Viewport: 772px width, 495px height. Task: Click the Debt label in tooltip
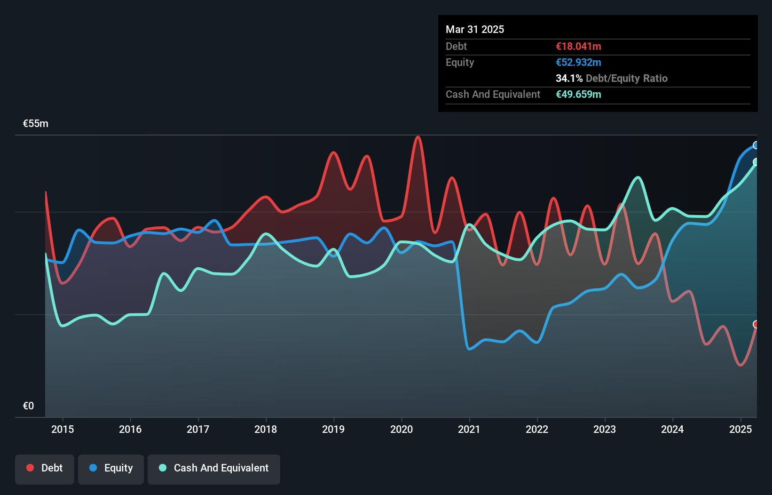(456, 46)
